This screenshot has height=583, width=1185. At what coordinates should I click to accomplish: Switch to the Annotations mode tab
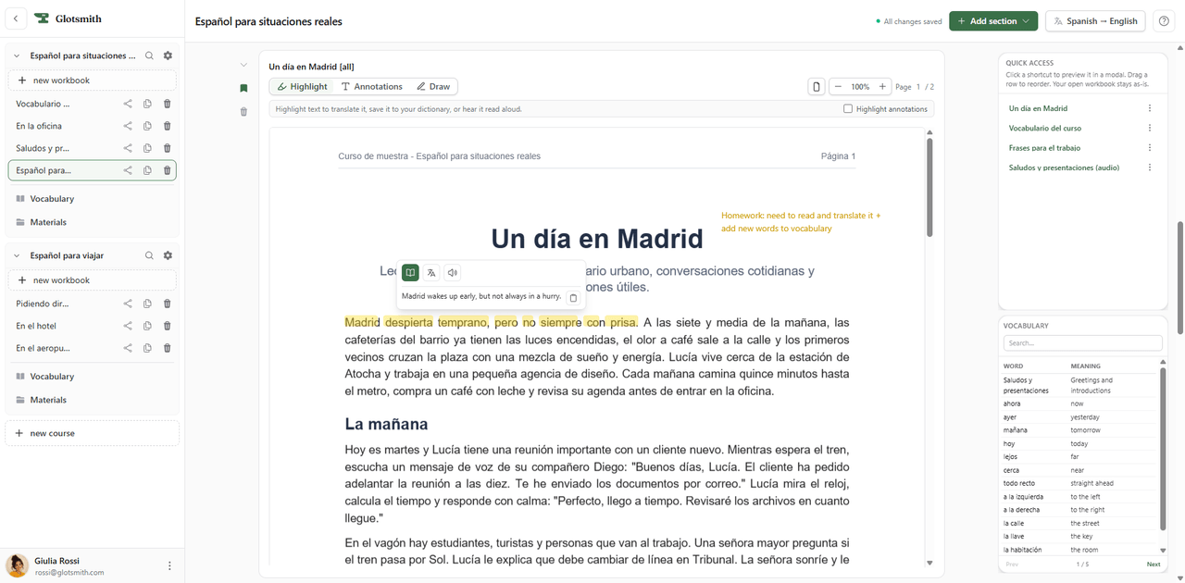(x=372, y=87)
